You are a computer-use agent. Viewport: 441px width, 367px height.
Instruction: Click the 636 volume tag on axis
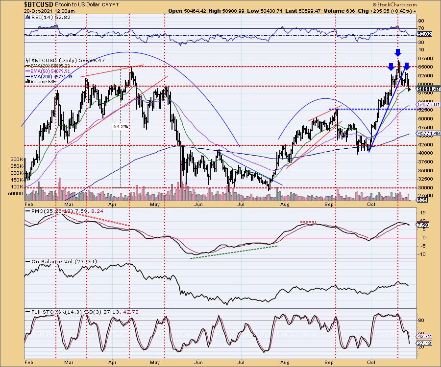coord(422,200)
